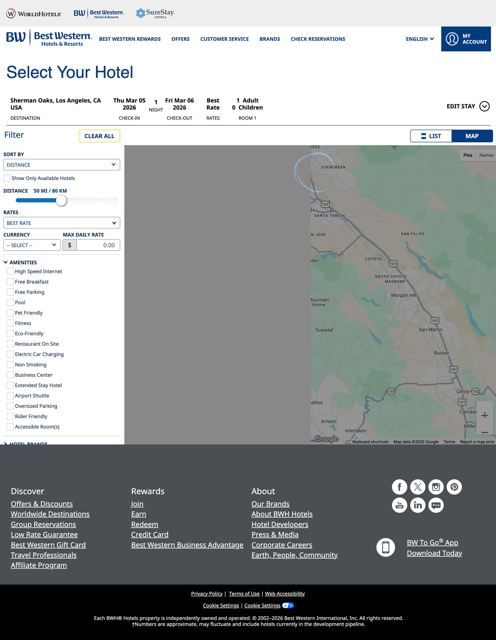
Task: Zoom in on the map
Action: (x=484, y=415)
